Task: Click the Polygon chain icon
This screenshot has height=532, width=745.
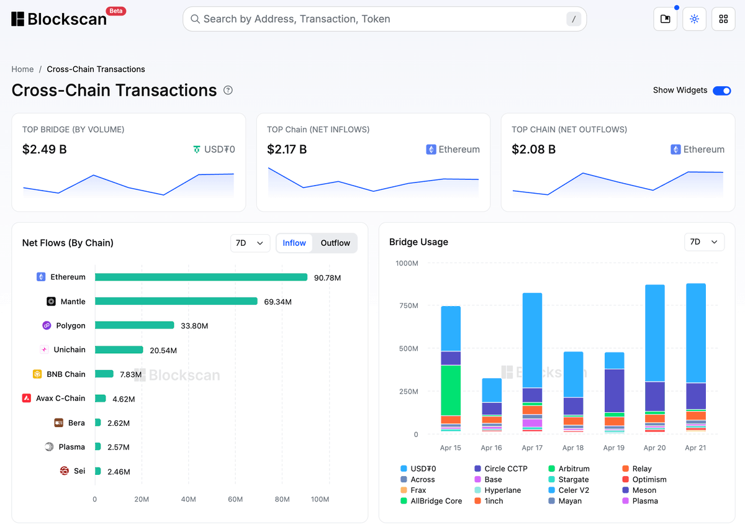Action: 47,325
